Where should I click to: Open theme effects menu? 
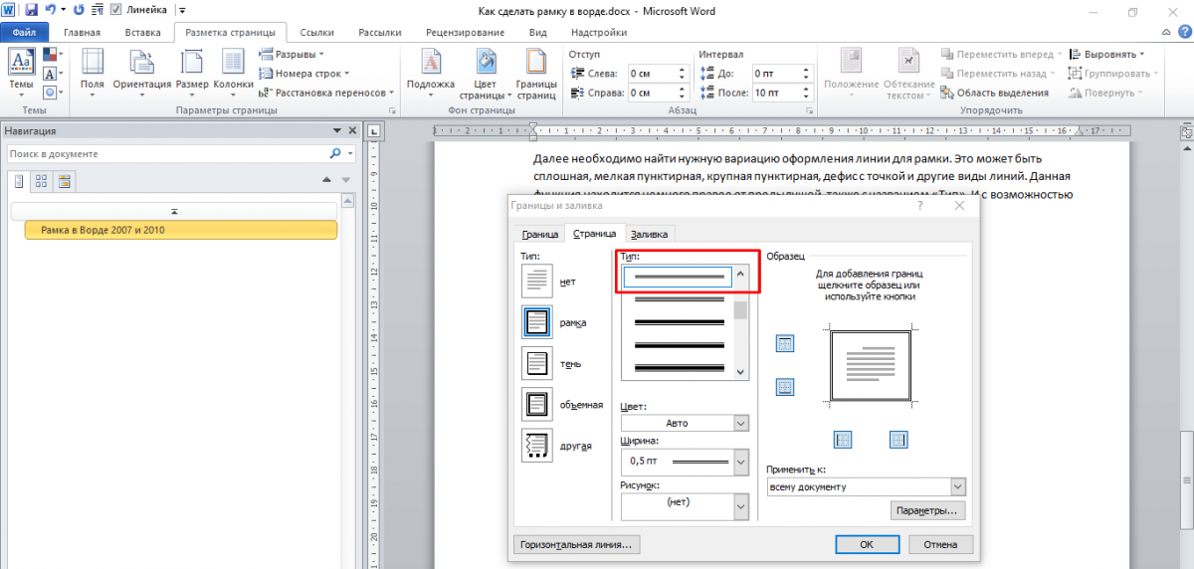point(52,92)
